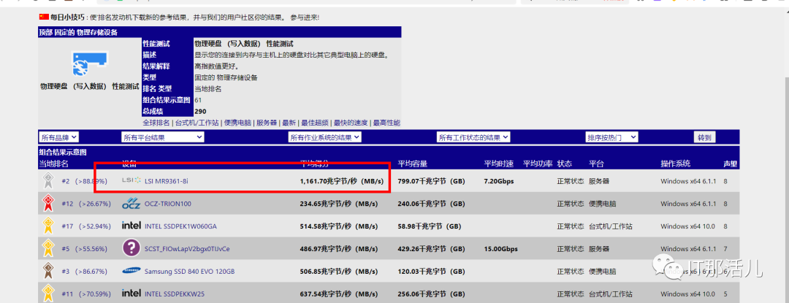This screenshot has height=303, width=789.
Task: Open the 便携电脑 laptop link
Action: (237, 123)
